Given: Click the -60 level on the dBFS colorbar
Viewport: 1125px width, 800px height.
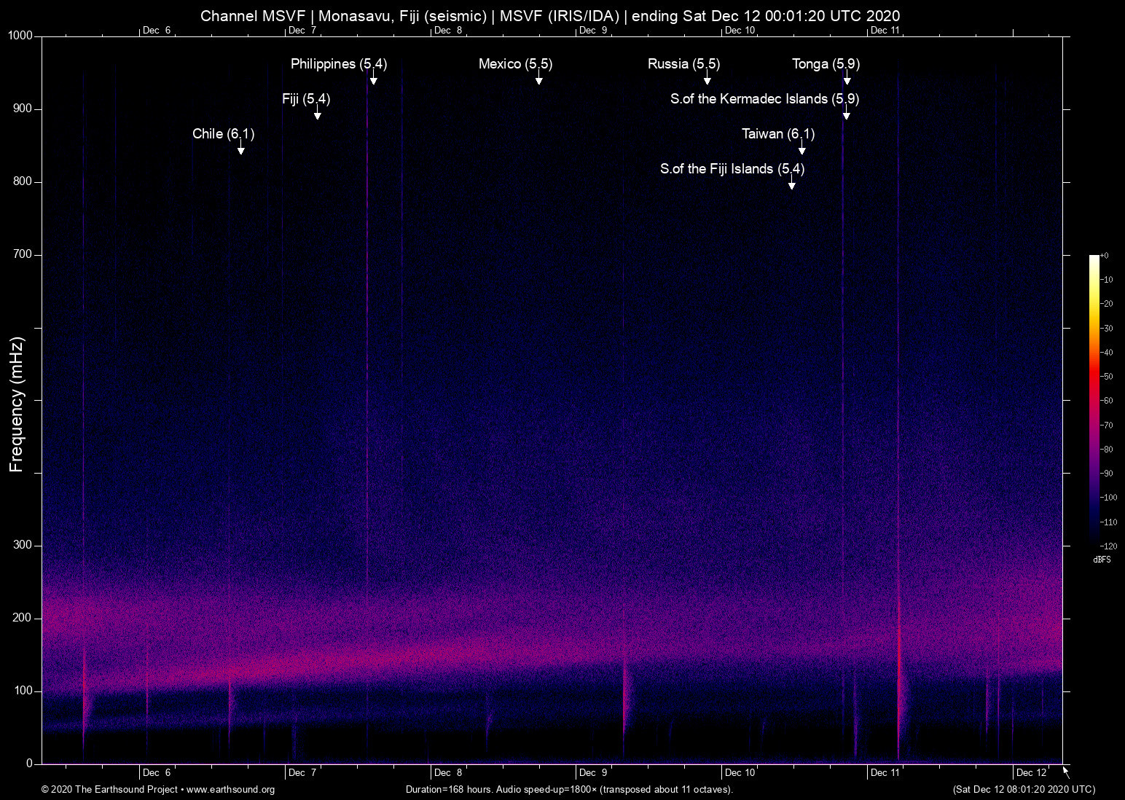Looking at the screenshot, I should click(x=1093, y=400).
